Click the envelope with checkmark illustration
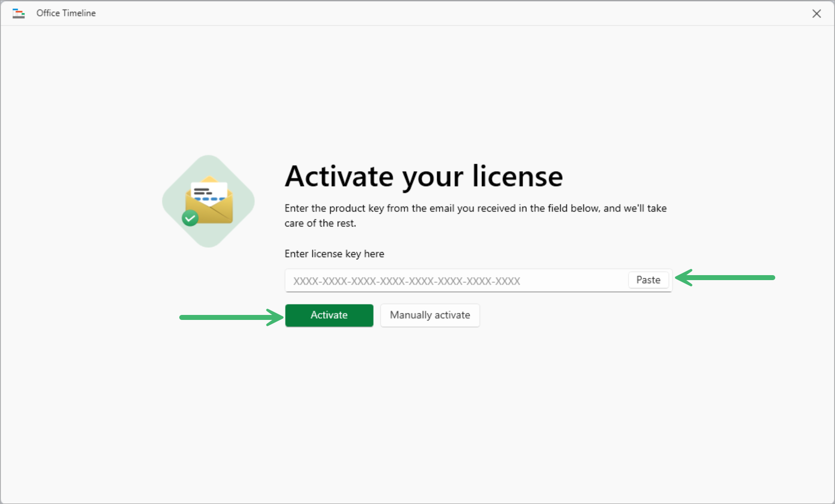Screen dimensions: 835x504 click(209, 201)
